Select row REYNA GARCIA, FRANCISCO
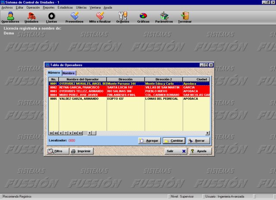The width and height of the screenshot is (276, 200). (129, 87)
